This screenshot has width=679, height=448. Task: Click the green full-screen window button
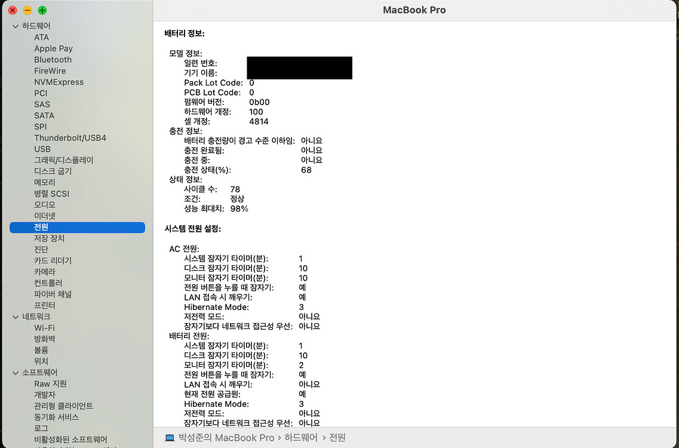pyautogui.click(x=42, y=10)
